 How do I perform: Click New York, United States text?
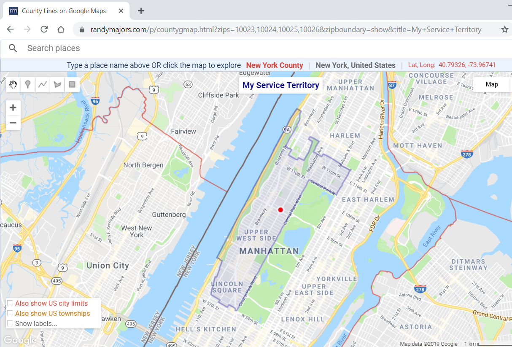coord(356,65)
